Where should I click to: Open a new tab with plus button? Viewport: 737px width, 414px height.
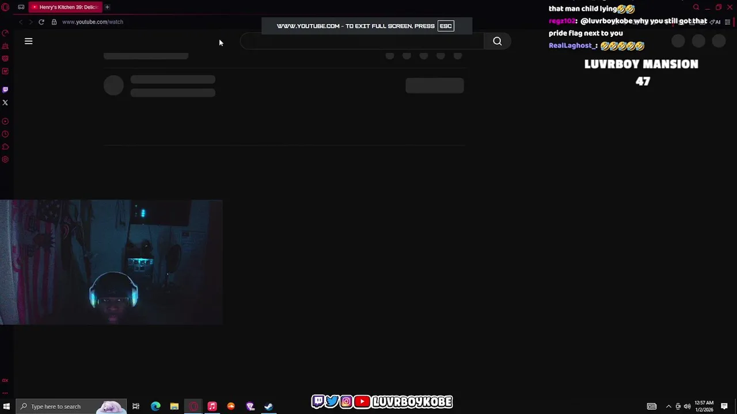107,7
